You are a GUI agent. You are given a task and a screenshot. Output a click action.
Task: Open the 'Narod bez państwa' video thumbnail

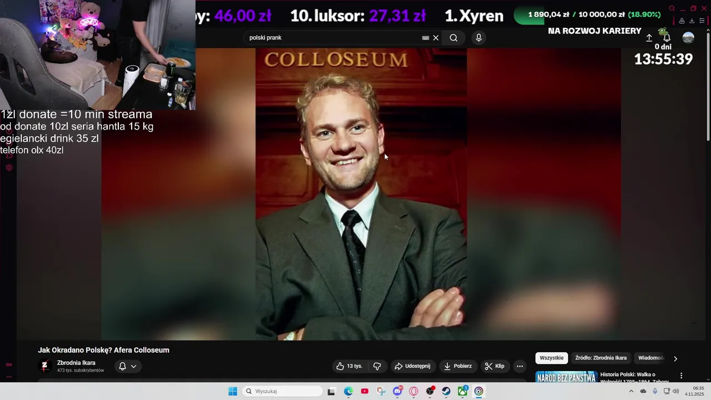[x=566, y=377]
